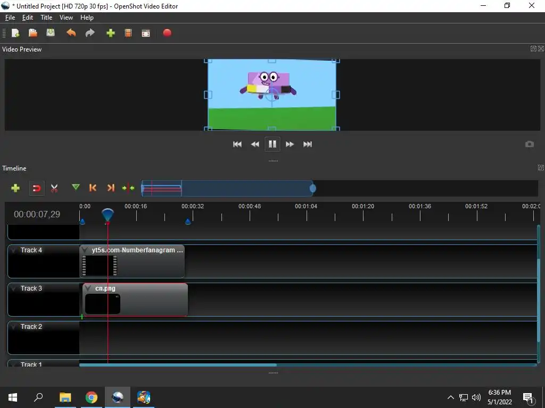Import files with the green plus toolbar icon

[111, 33]
